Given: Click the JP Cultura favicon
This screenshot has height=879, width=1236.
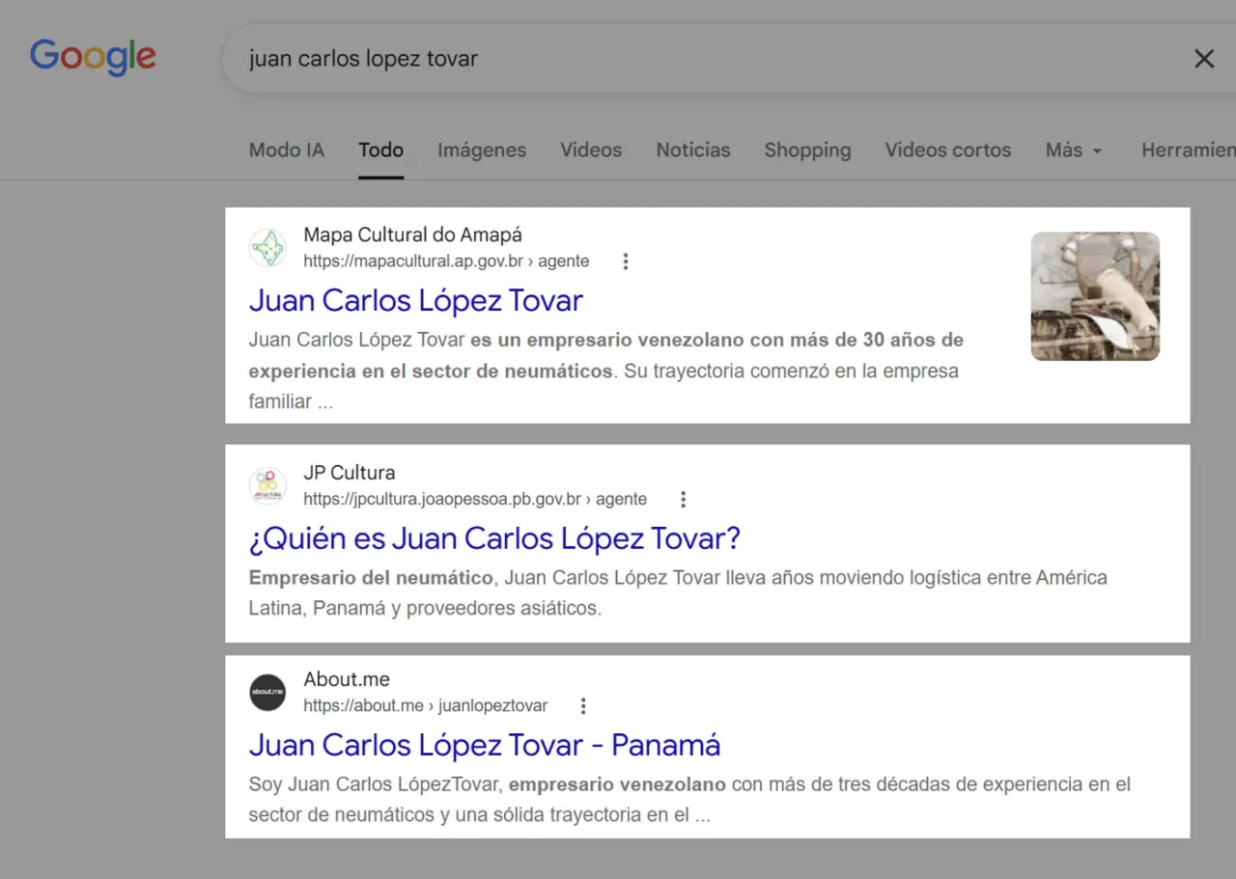Looking at the screenshot, I should (267, 486).
